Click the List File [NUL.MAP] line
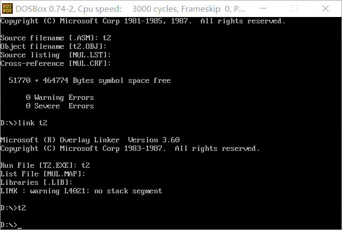The width and height of the screenshot is (342, 230). coord(43,174)
